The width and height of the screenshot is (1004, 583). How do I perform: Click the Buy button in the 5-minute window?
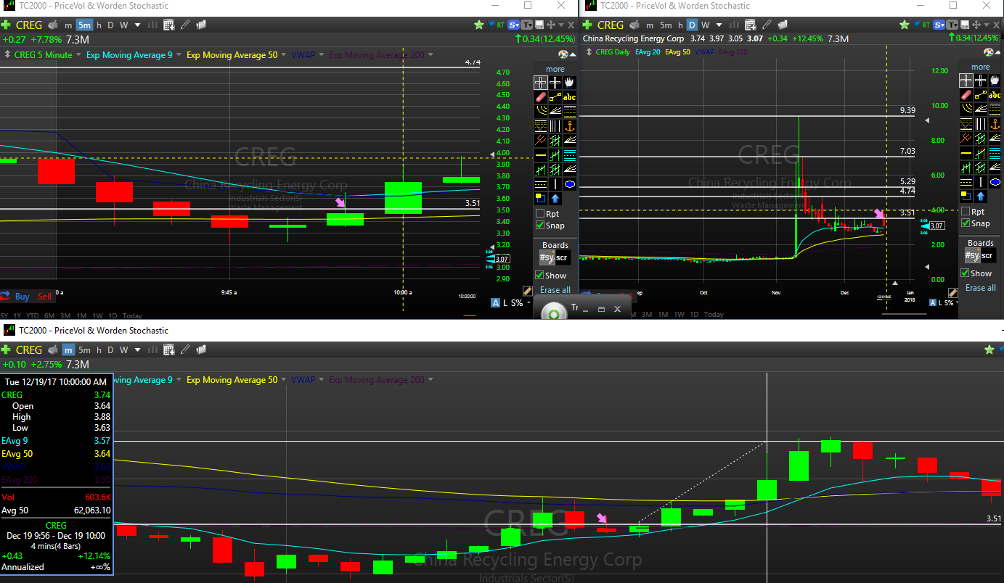click(22, 297)
